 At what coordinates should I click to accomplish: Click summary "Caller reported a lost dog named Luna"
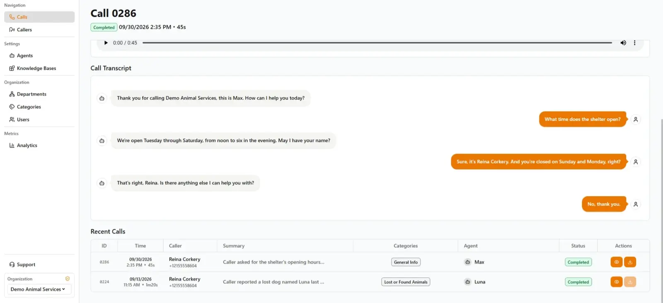tap(273, 282)
